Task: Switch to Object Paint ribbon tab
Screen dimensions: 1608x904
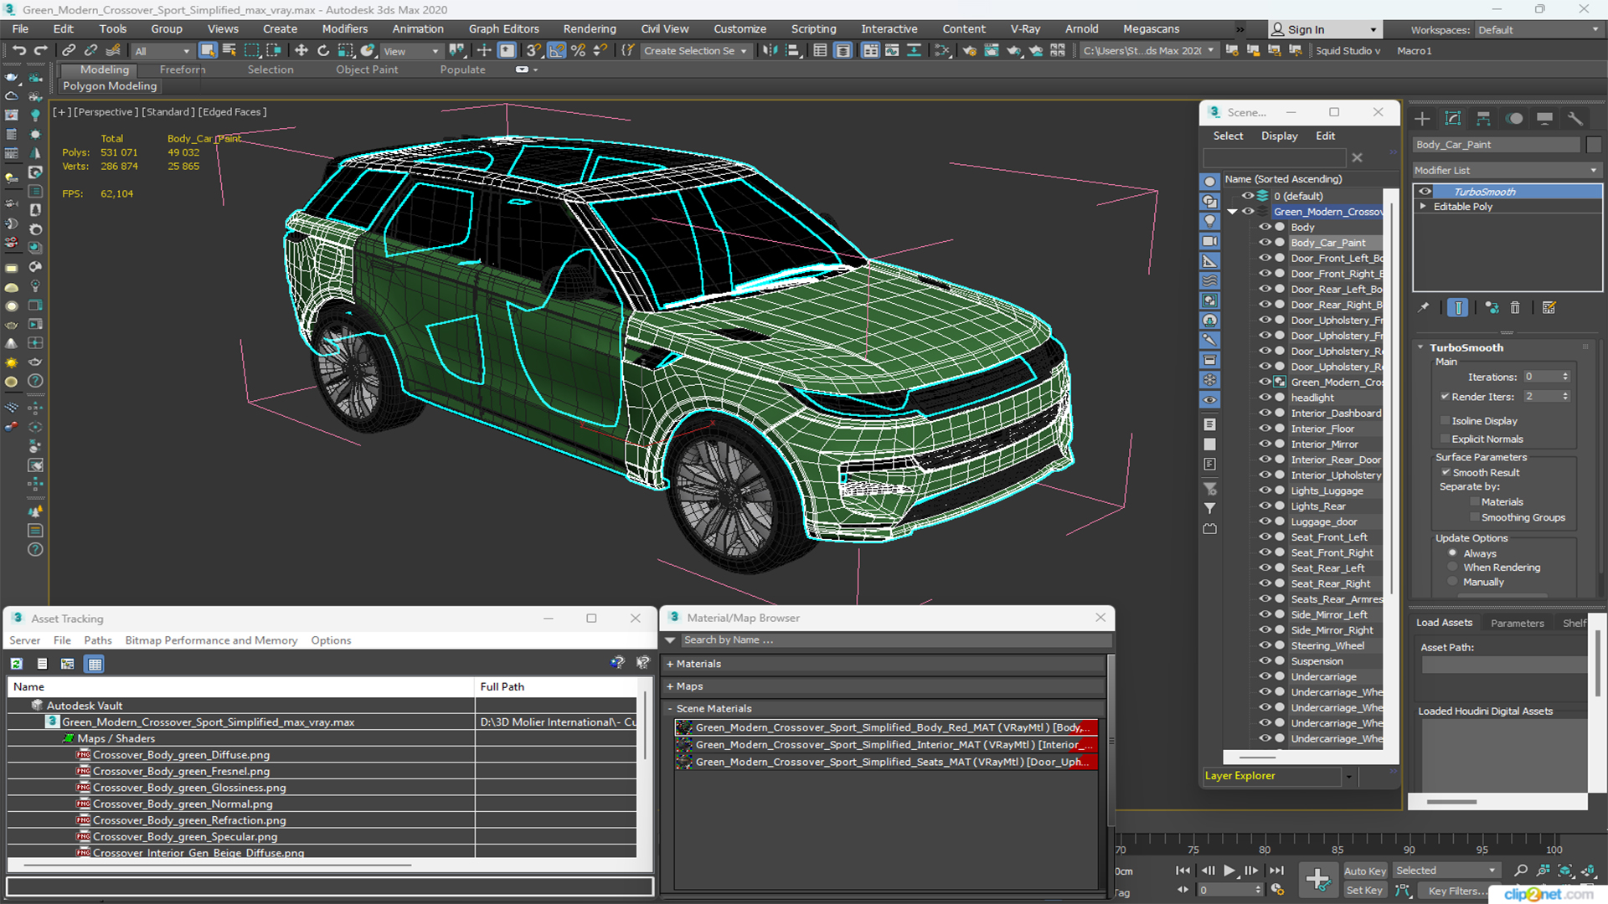Action: [x=367, y=69]
